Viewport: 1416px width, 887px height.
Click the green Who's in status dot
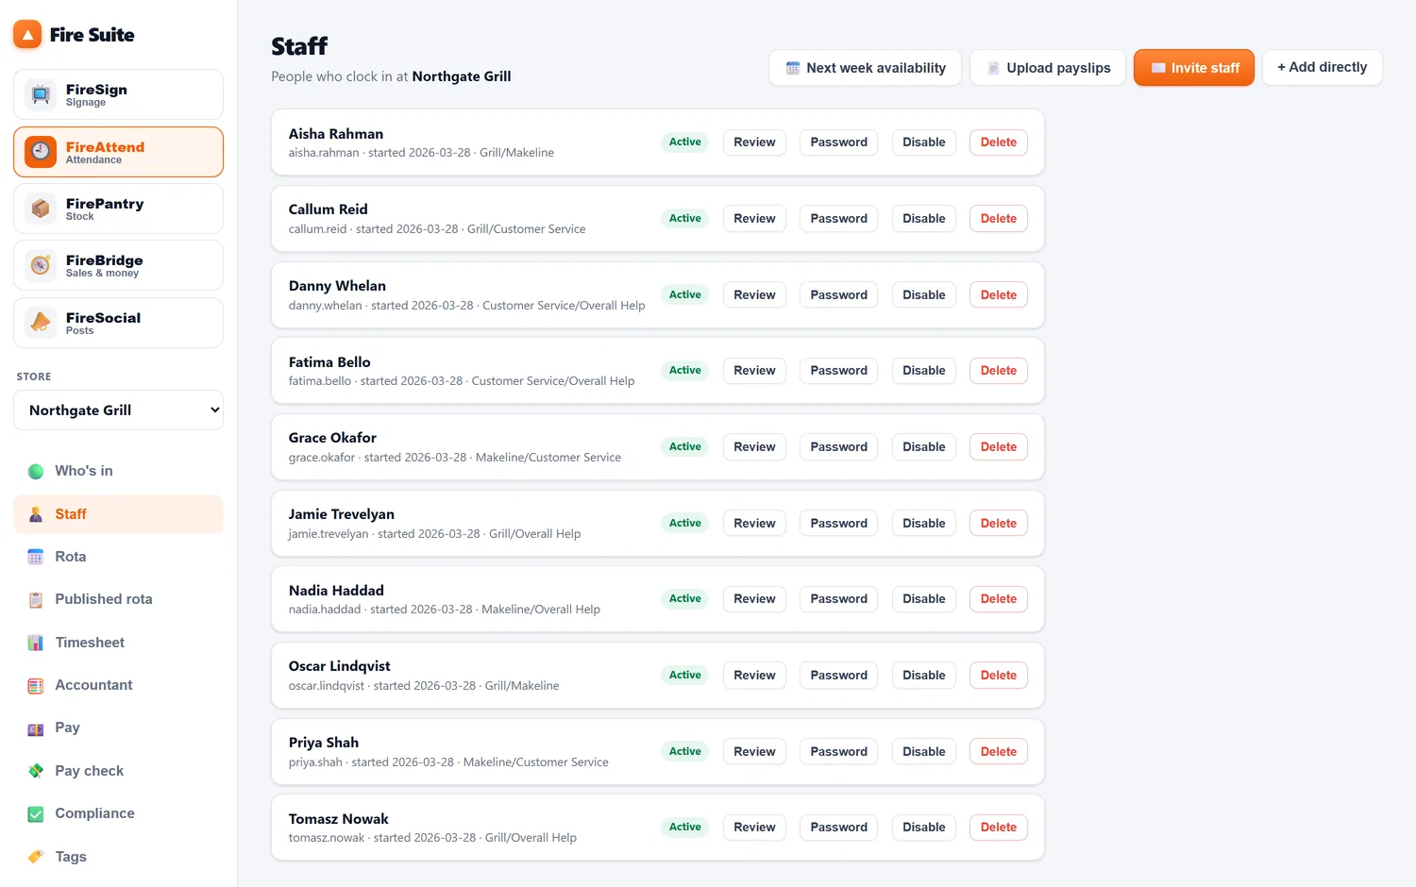click(36, 471)
